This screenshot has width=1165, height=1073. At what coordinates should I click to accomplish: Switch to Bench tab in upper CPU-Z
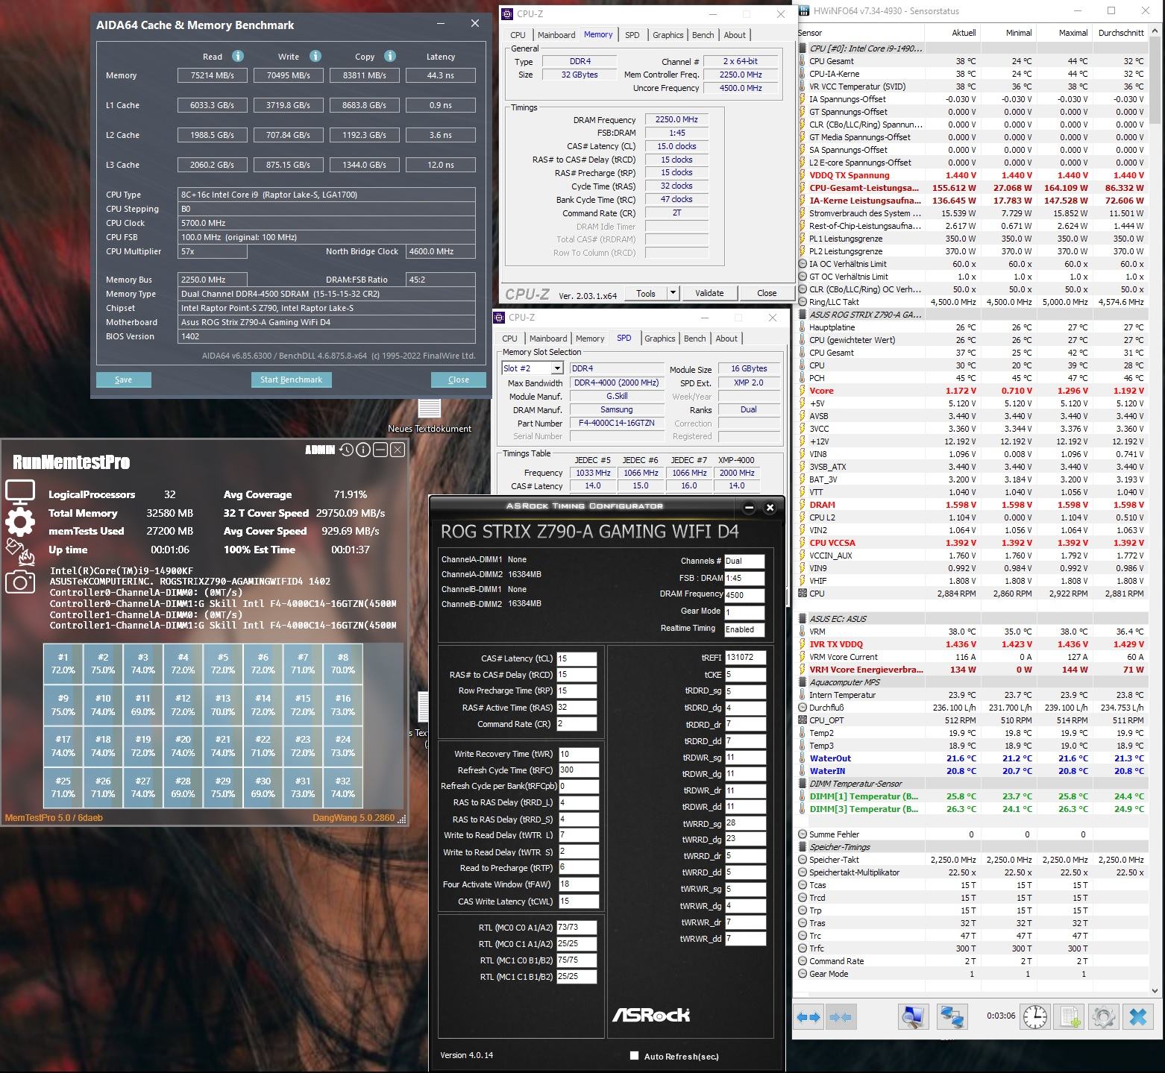point(703,35)
